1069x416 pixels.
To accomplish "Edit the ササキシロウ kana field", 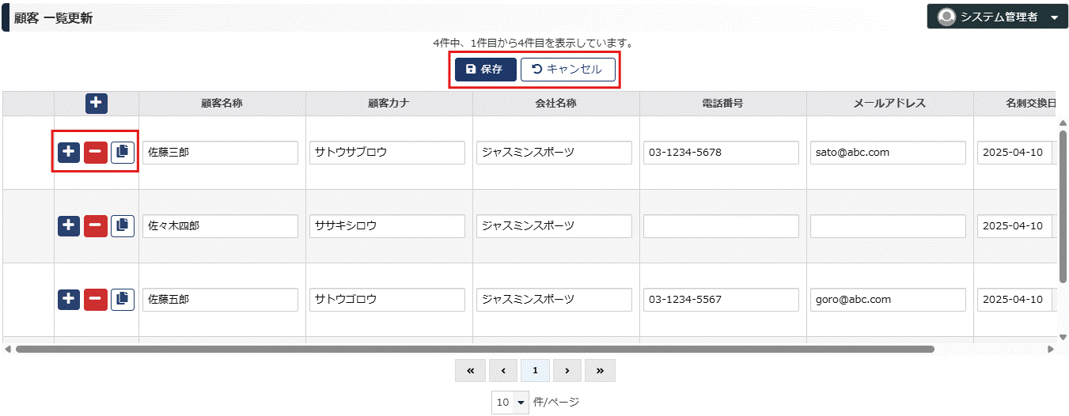I will [387, 226].
